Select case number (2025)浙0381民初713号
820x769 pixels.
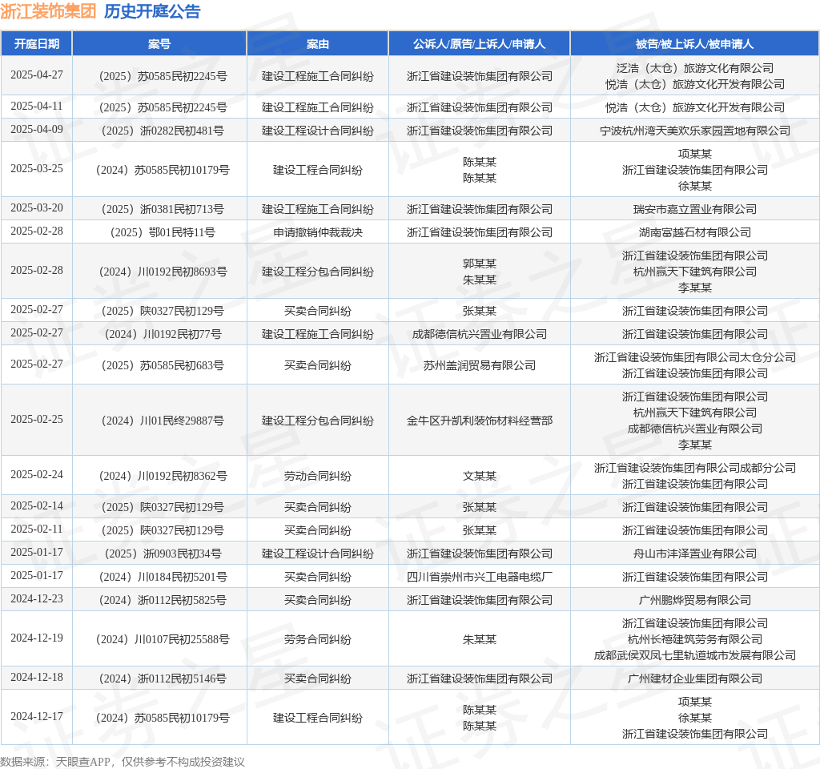(x=163, y=209)
